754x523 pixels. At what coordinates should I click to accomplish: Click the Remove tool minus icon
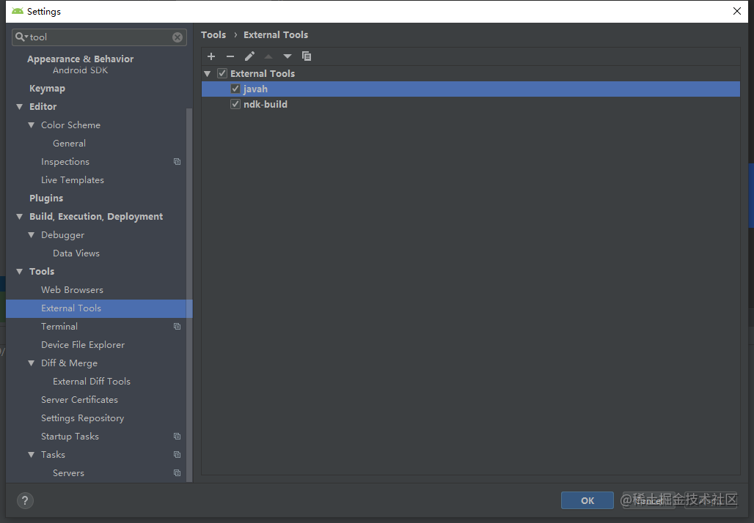point(230,56)
